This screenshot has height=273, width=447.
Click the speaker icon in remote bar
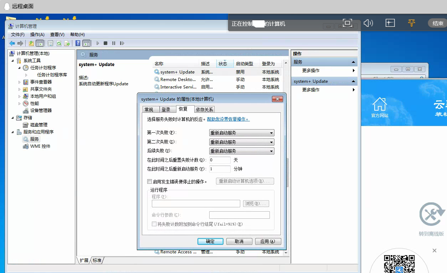click(x=368, y=23)
